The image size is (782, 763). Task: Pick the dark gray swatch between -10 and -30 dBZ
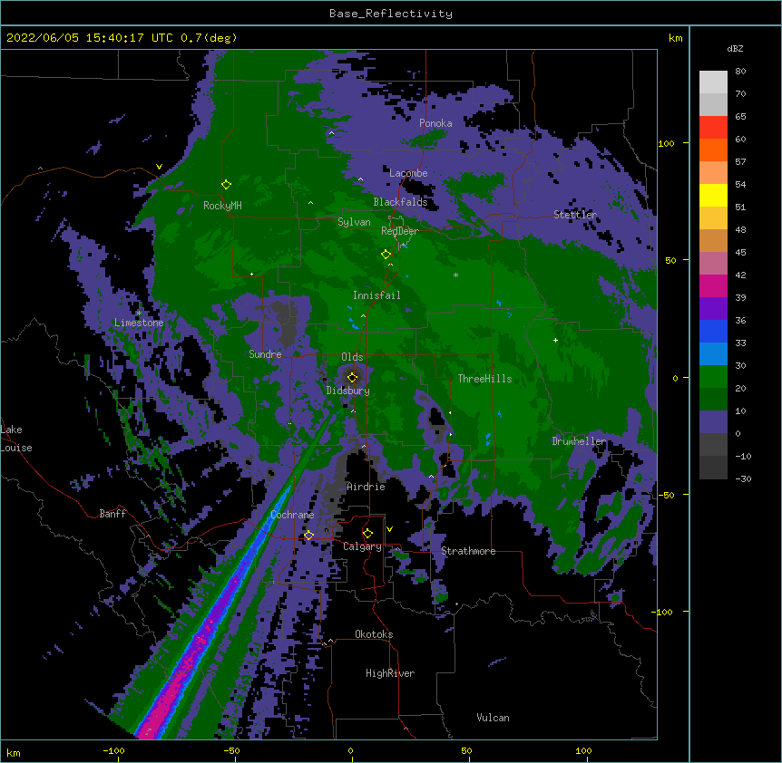coord(713,468)
